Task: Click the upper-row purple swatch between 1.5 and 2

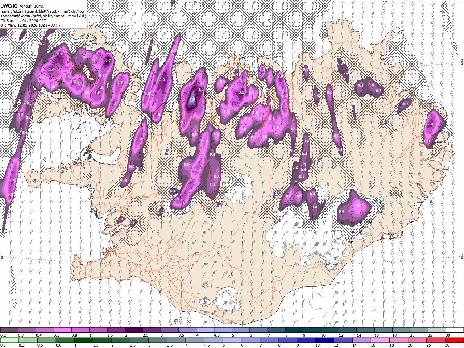Action: [116, 330]
